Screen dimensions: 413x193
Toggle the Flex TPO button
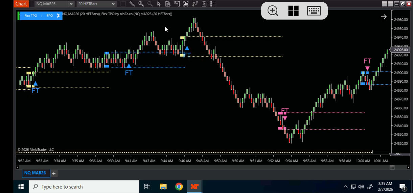point(31,16)
